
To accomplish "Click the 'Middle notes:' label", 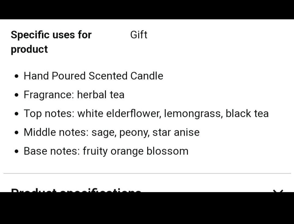I will (x=56, y=132).
